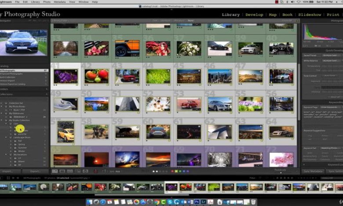
Task: Open the Saved Preset dropdown
Action: 332,55
